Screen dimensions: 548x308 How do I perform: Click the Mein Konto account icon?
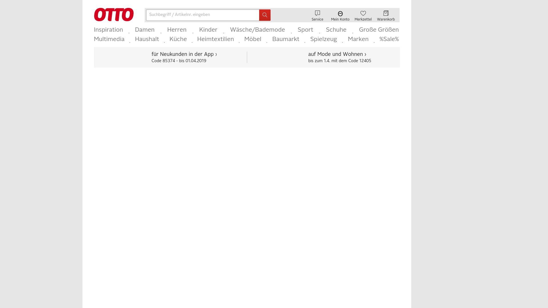tap(340, 13)
